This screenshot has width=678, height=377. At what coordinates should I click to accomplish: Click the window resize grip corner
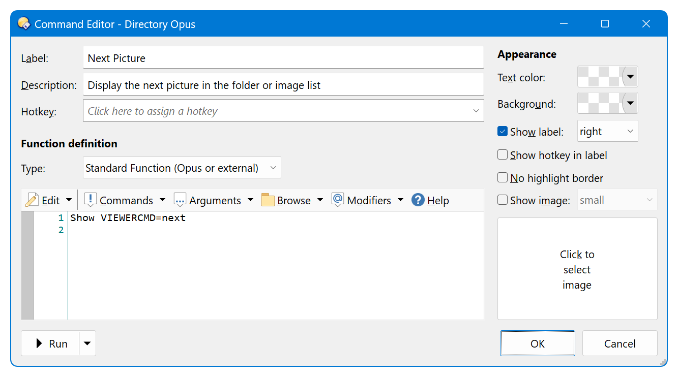(663, 362)
